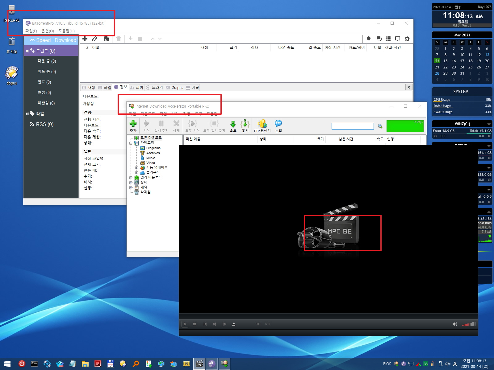The image size is (494, 370).
Task: Expand the 자동 업데이트 tree node
Action: coord(136,168)
